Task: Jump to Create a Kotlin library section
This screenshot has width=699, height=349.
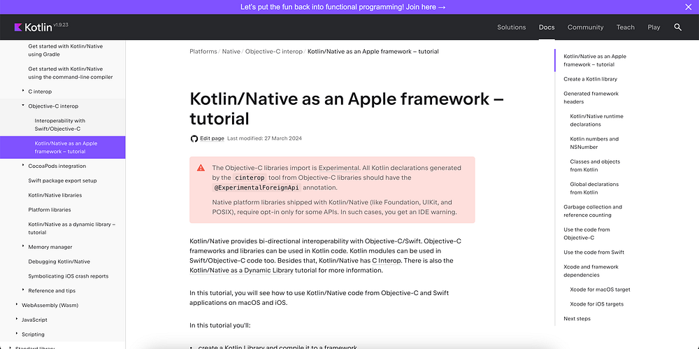Action: (590, 79)
